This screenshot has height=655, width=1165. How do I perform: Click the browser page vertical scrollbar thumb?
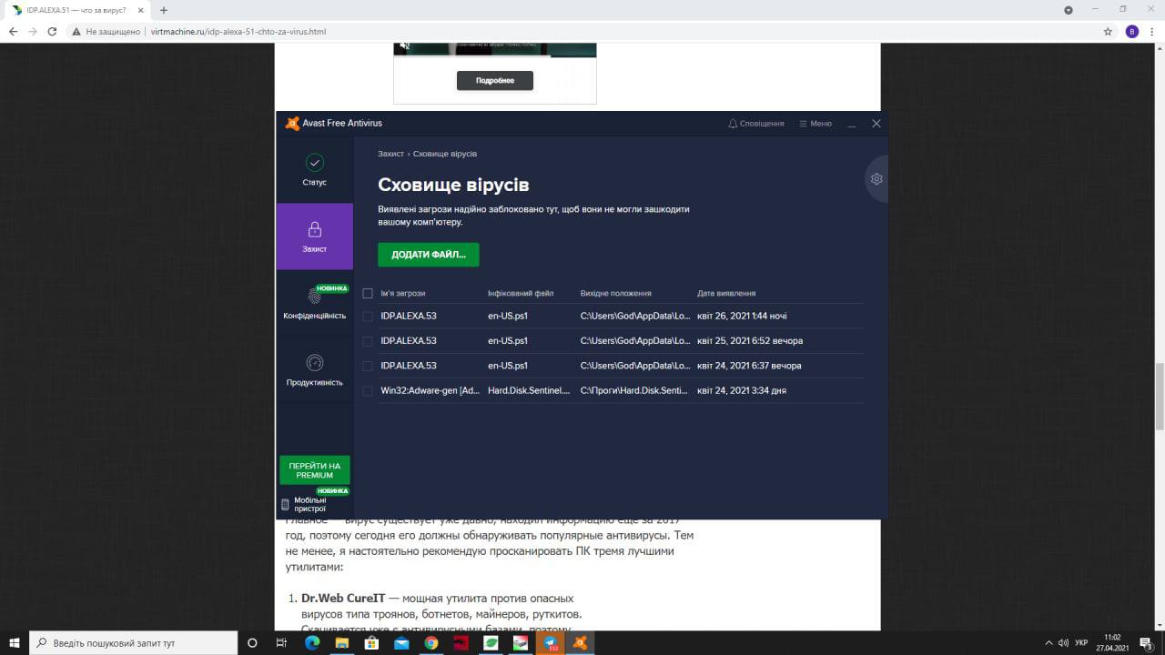click(x=1159, y=397)
